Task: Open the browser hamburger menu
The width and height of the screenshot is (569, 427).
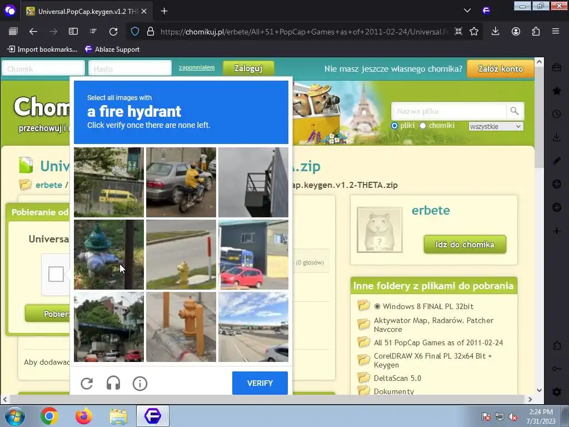Action: tap(556, 32)
